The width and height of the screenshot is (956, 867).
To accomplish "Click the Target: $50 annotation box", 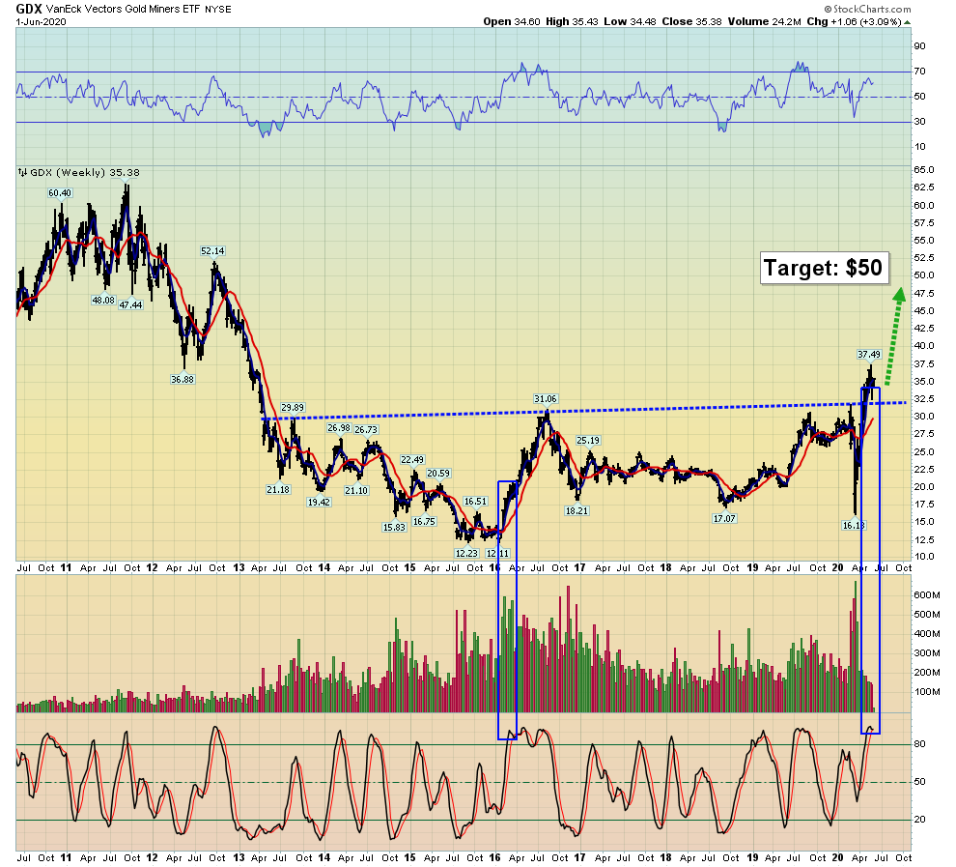I will 824,268.
